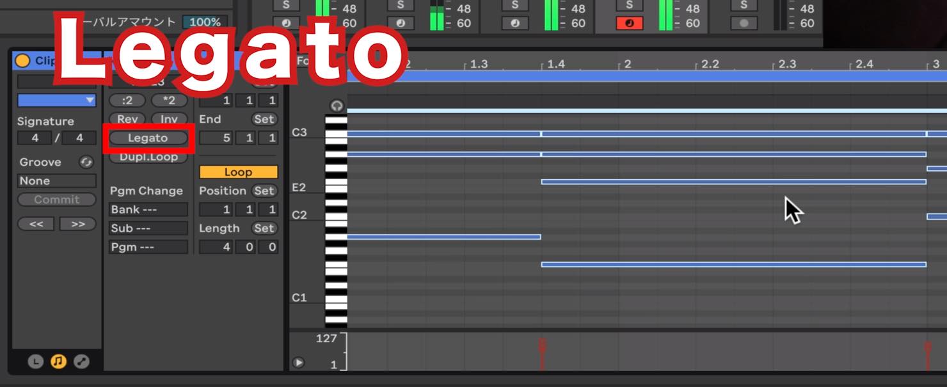Apply Legato to the notes
This screenshot has height=387, width=947.
click(148, 138)
